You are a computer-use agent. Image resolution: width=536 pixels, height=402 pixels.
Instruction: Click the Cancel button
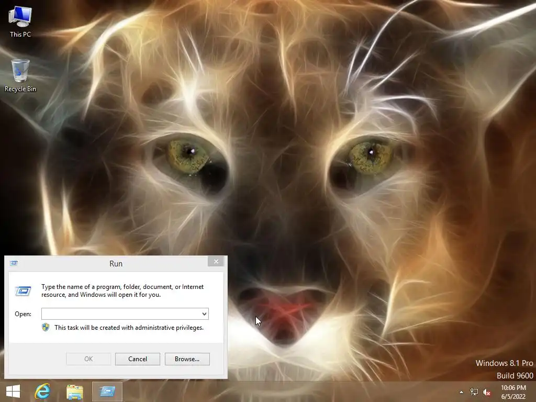138,359
